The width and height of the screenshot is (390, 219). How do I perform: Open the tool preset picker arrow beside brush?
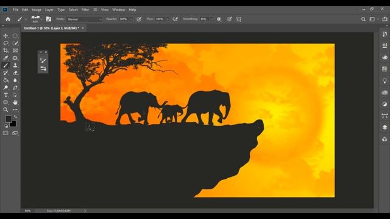coord(26,19)
